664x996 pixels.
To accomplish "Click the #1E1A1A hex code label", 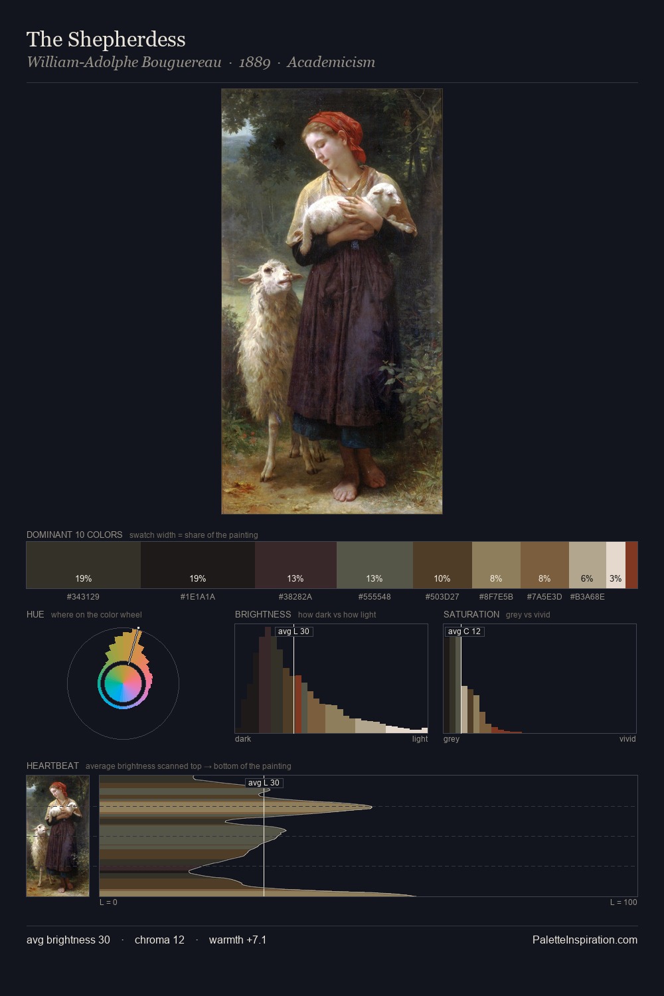I will point(198,597).
